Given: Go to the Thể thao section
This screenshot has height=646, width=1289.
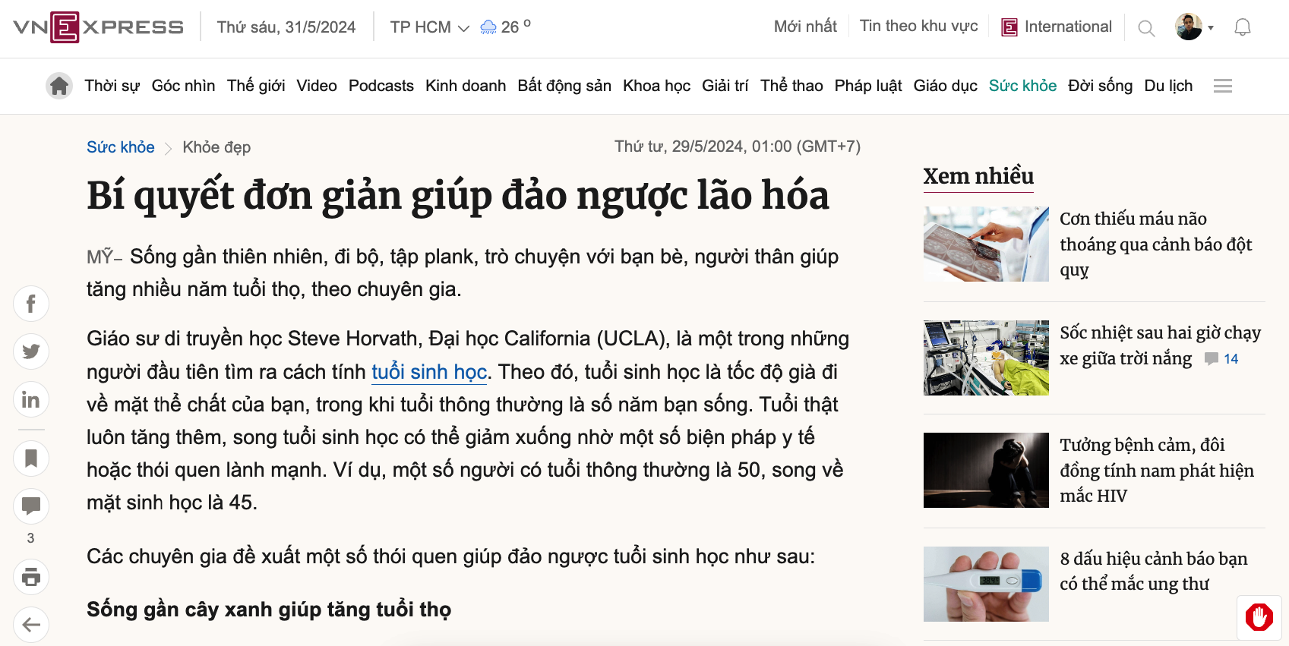Looking at the screenshot, I should (x=791, y=86).
